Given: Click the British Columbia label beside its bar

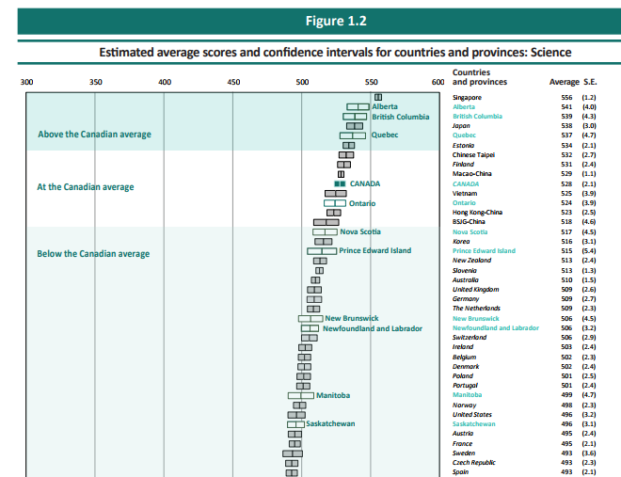Looking at the screenshot, I should coord(400,117).
